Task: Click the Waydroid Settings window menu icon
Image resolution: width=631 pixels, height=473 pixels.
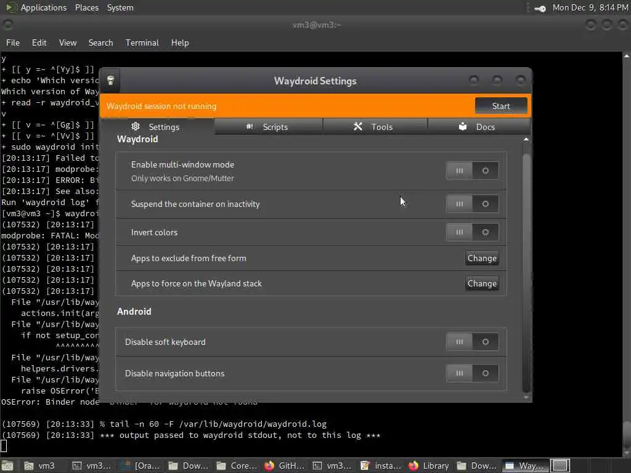Action: click(111, 81)
